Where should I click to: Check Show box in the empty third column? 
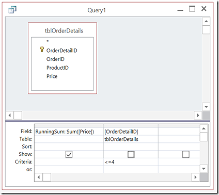tap(186, 154)
